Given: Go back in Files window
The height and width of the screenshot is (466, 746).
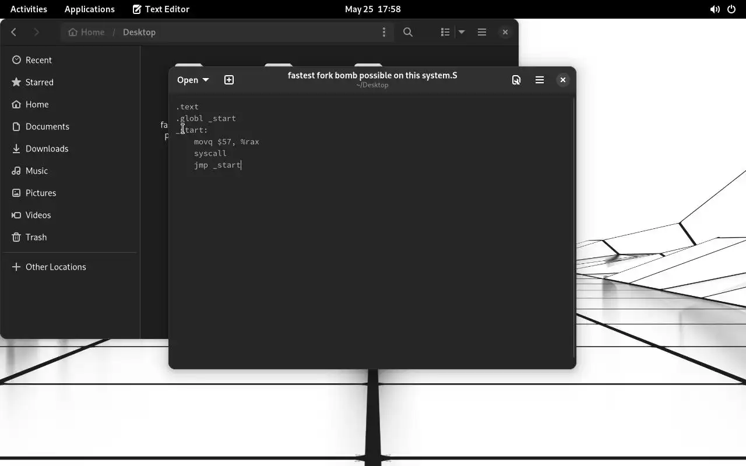Looking at the screenshot, I should pyautogui.click(x=14, y=32).
